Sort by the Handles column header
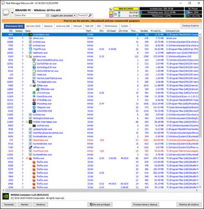 144,31
